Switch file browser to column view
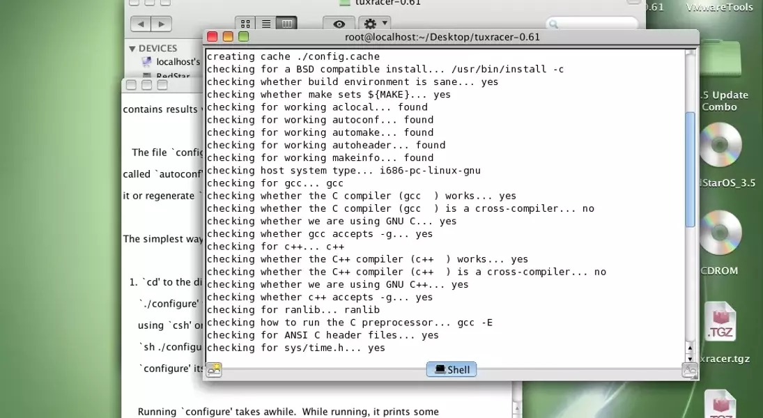The image size is (763, 418). click(287, 24)
